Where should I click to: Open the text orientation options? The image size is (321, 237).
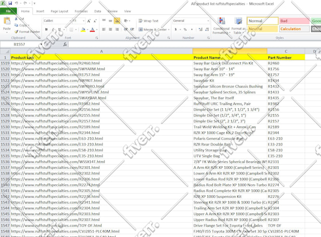[x=127, y=21]
